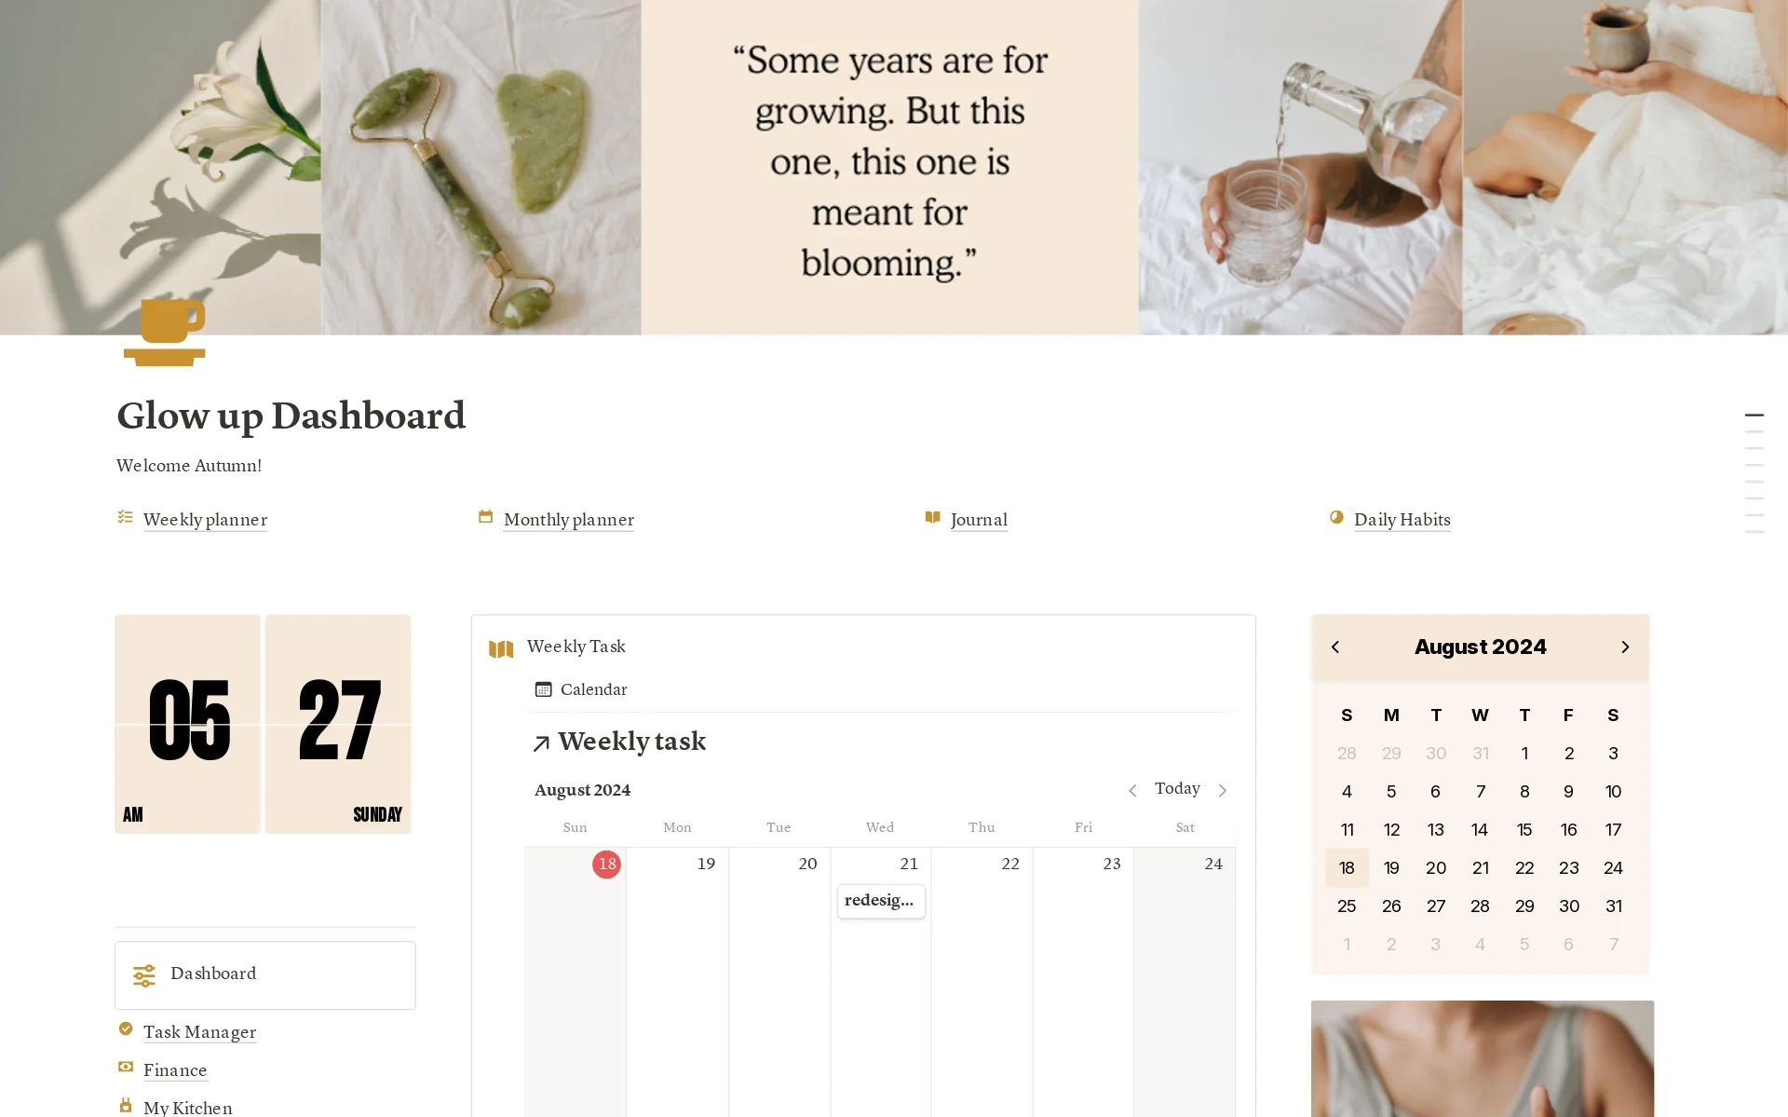Click the Weekly planner icon
Viewport: 1788px width, 1117px height.
(125, 519)
